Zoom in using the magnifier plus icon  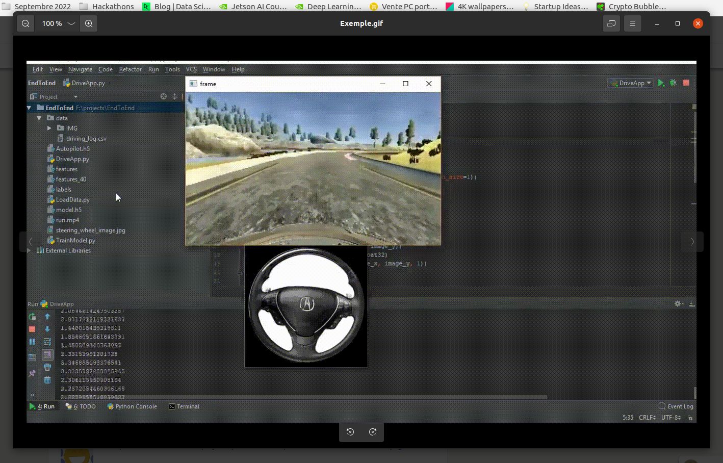[89, 23]
